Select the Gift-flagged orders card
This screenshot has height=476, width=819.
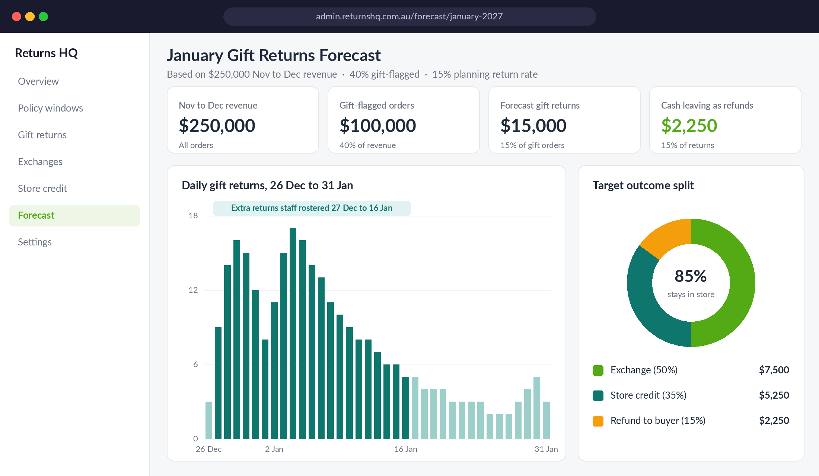click(404, 120)
